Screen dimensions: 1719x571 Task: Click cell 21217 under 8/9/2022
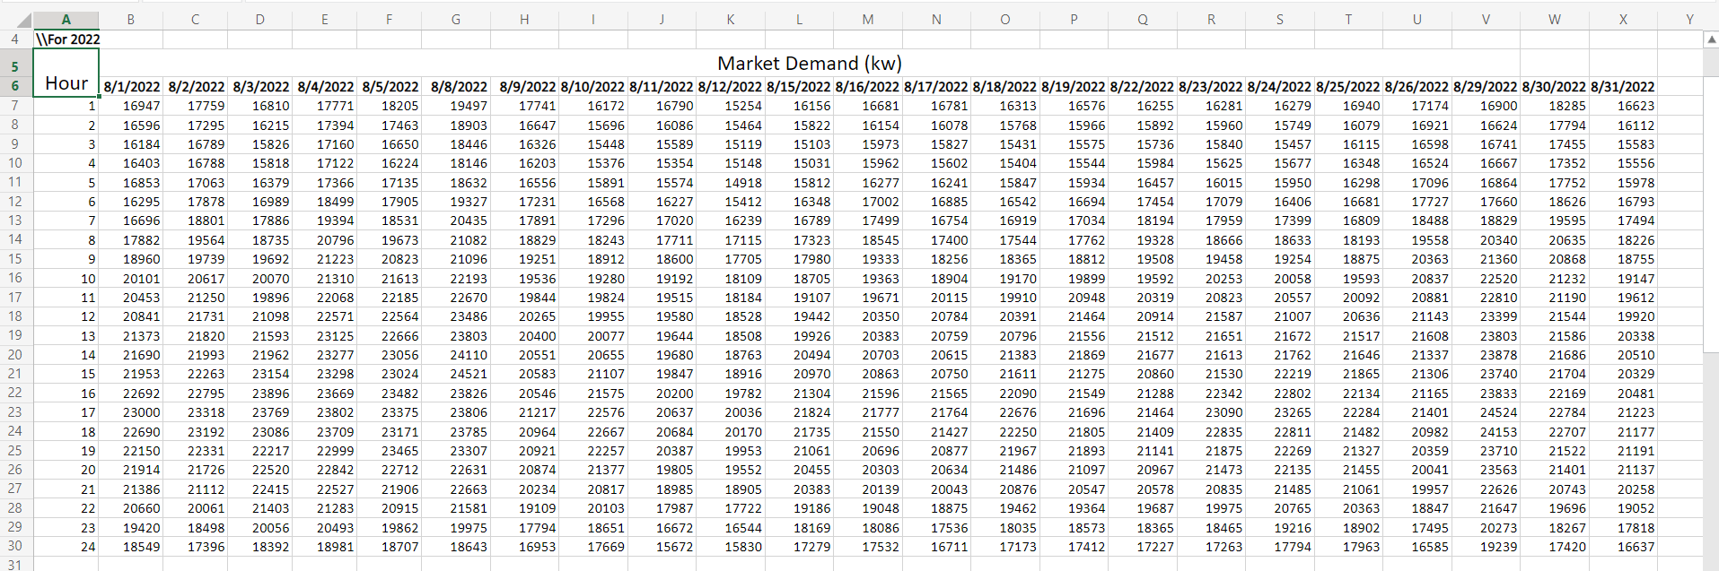[524, 412]
